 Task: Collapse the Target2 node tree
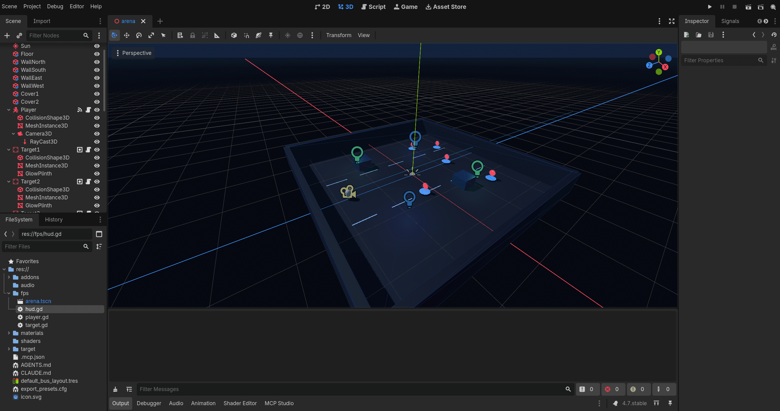click(9, 182)
